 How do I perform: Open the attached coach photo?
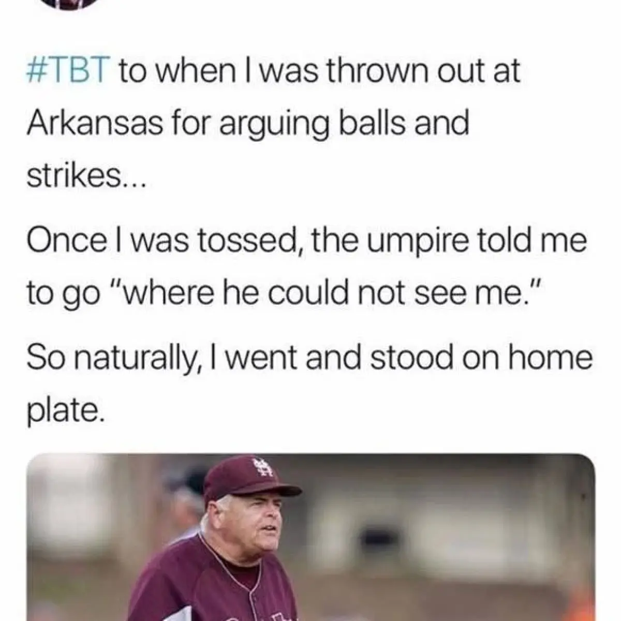coord(310,537)
